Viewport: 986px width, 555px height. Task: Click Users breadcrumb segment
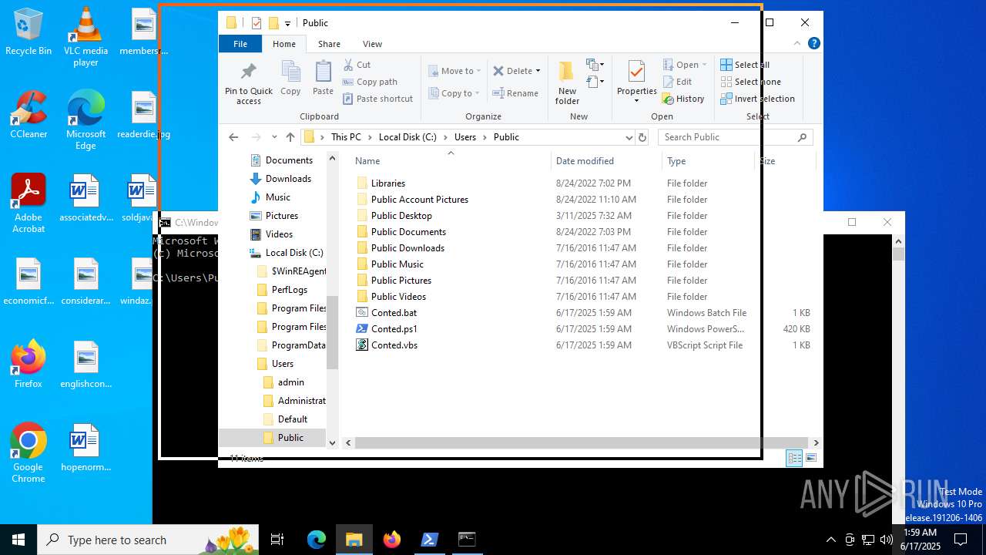pyautogui.click(x=465, y=137)
